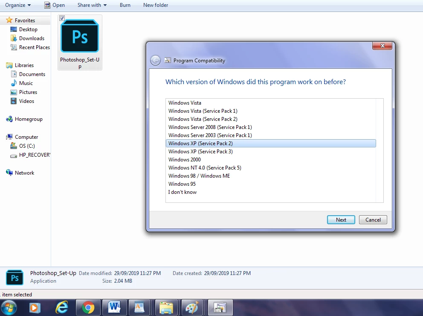Choose Windows Vista from the list

[271, 102]
